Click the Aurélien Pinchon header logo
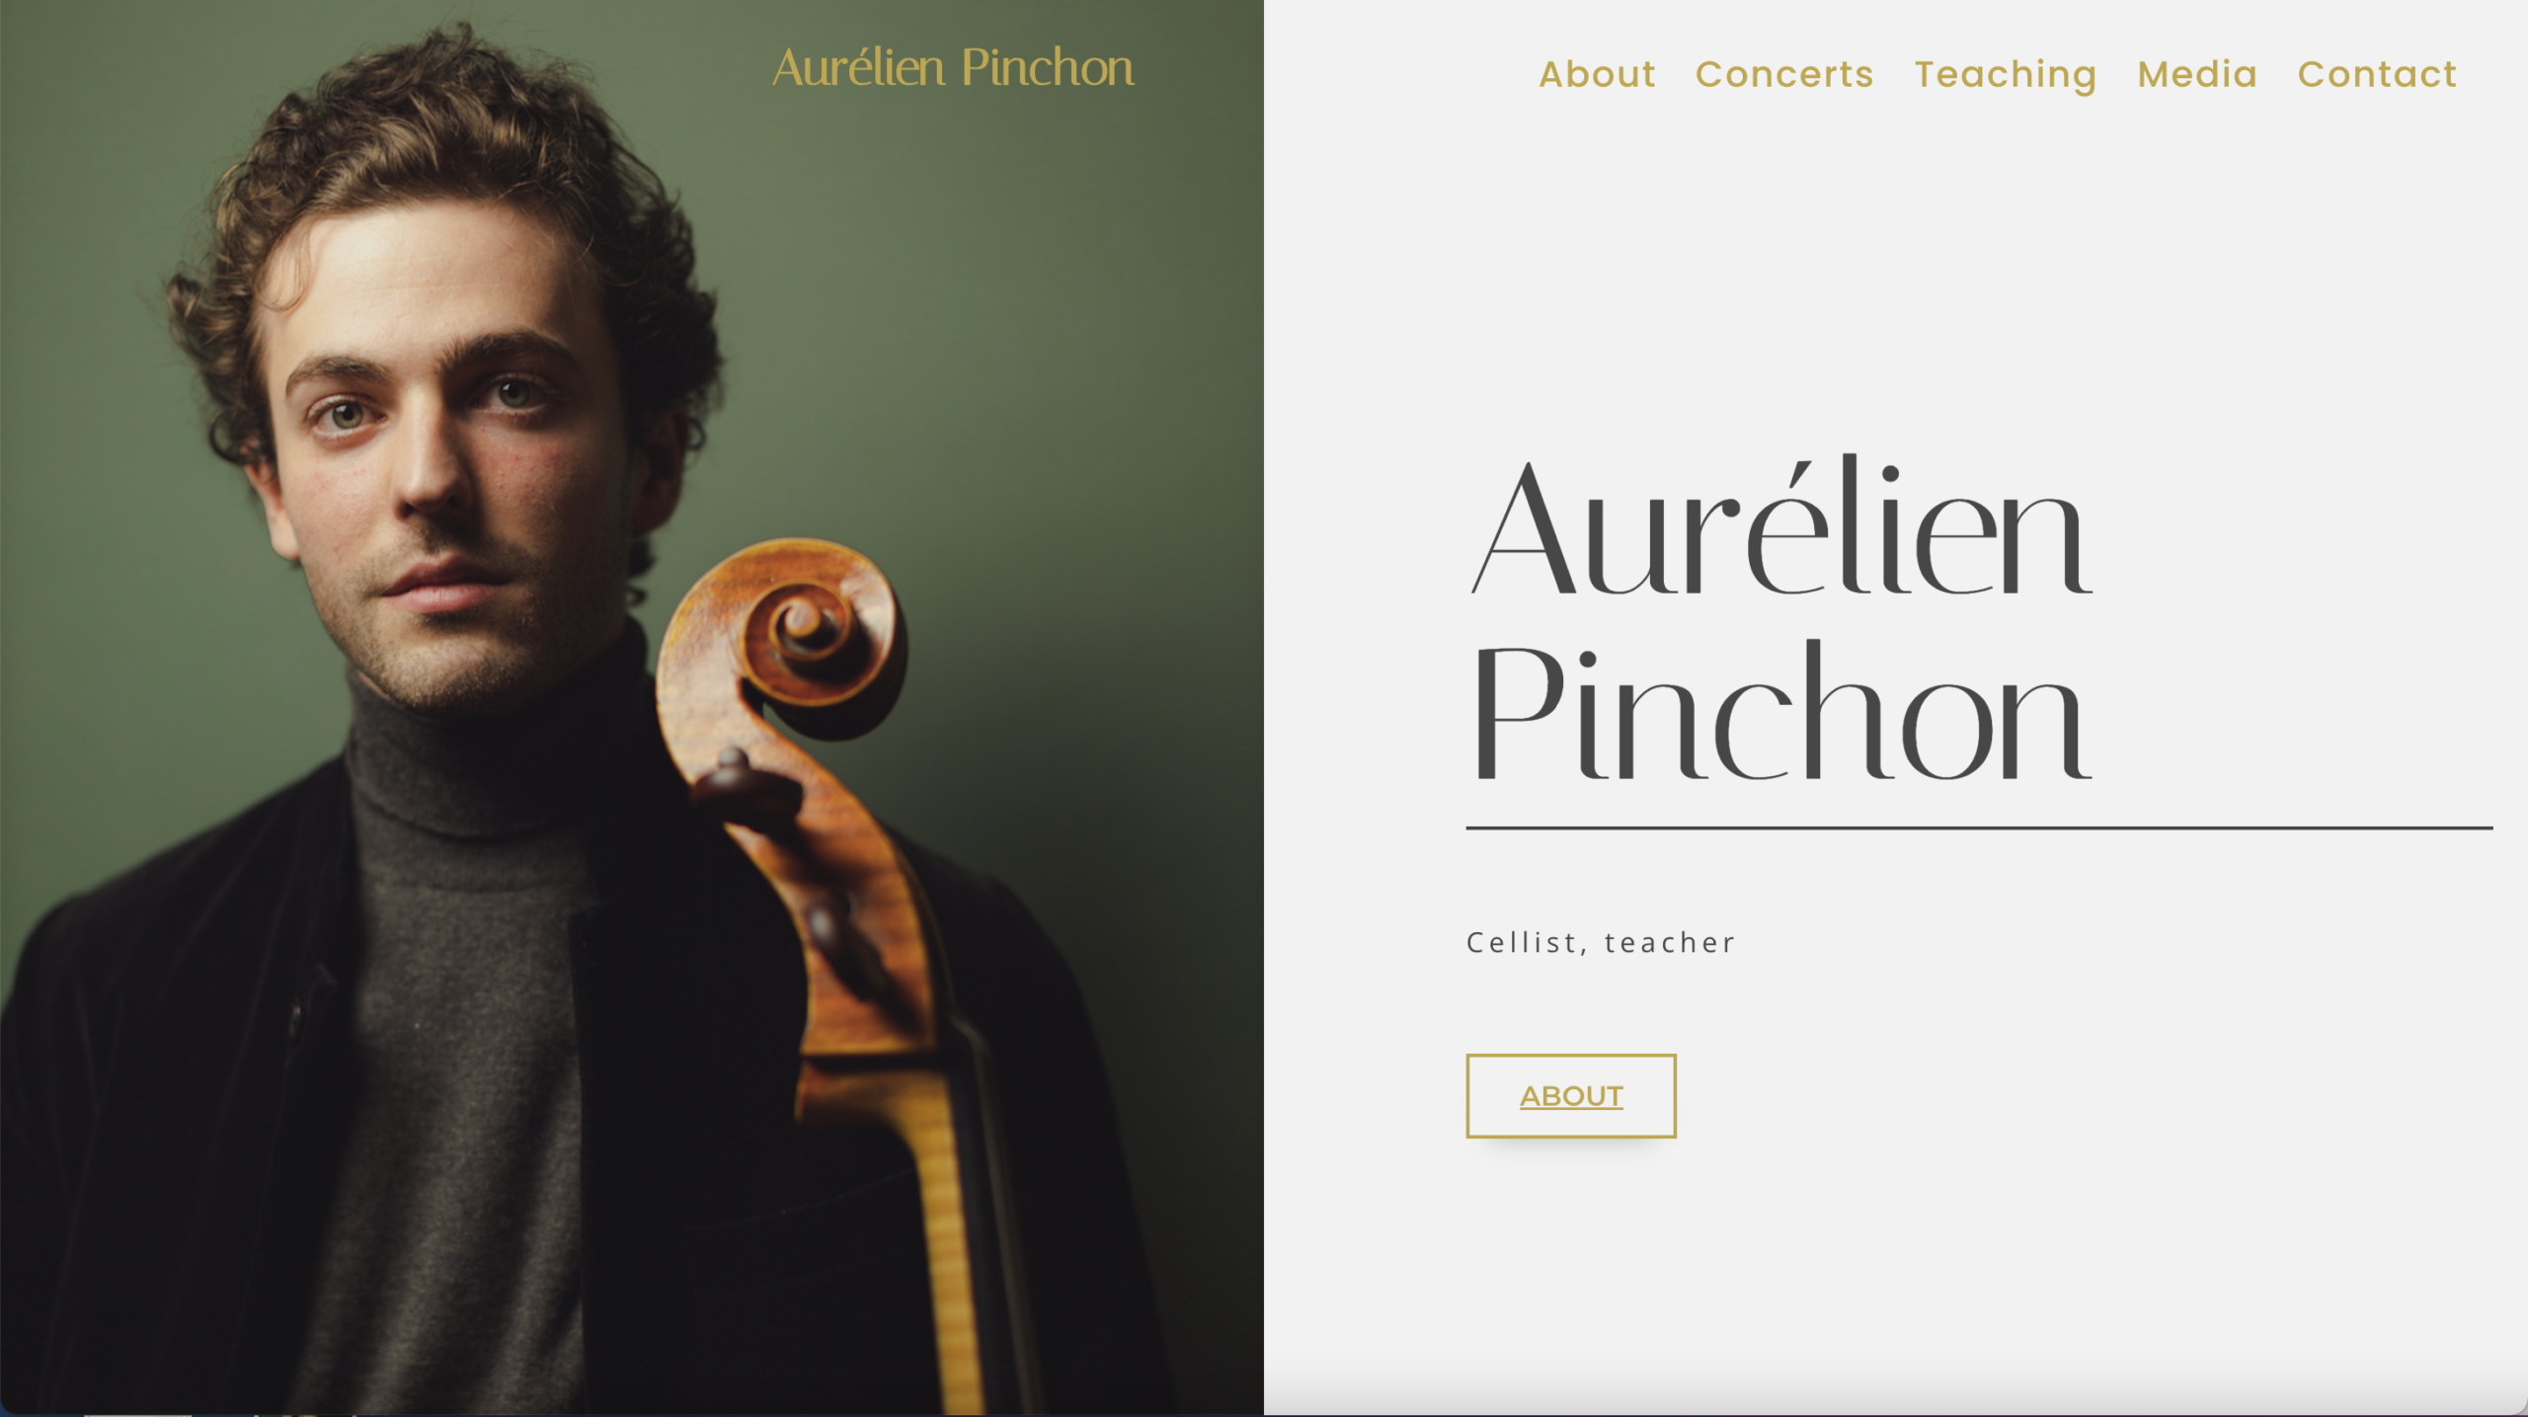The height and width of the screenshot is (1417, 2528). tap(953, 68)
